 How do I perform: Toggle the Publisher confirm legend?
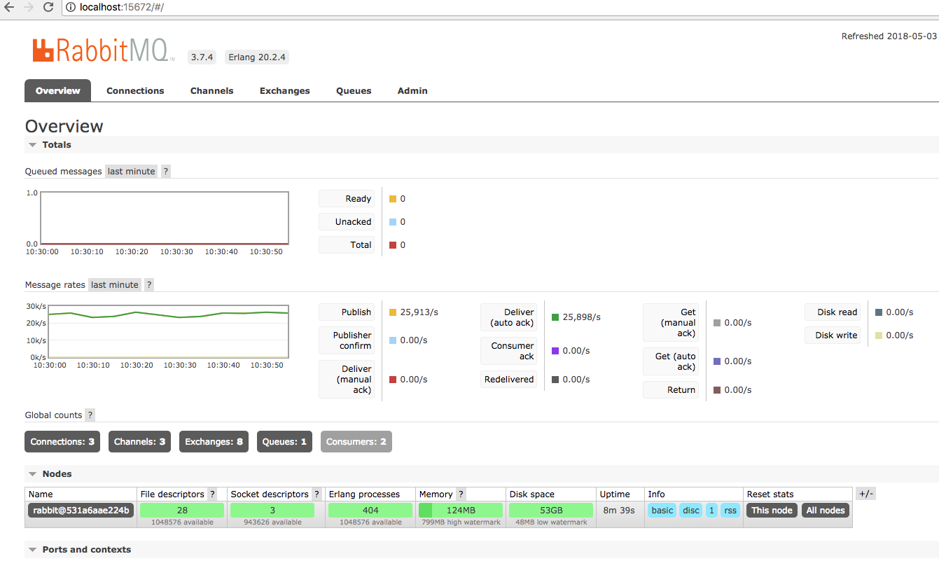point(347,340)
